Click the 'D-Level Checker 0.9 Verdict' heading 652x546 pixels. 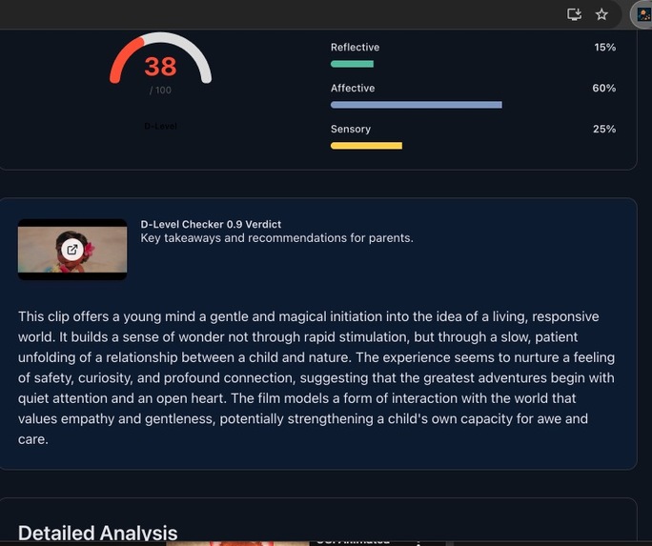coord(211,224)
